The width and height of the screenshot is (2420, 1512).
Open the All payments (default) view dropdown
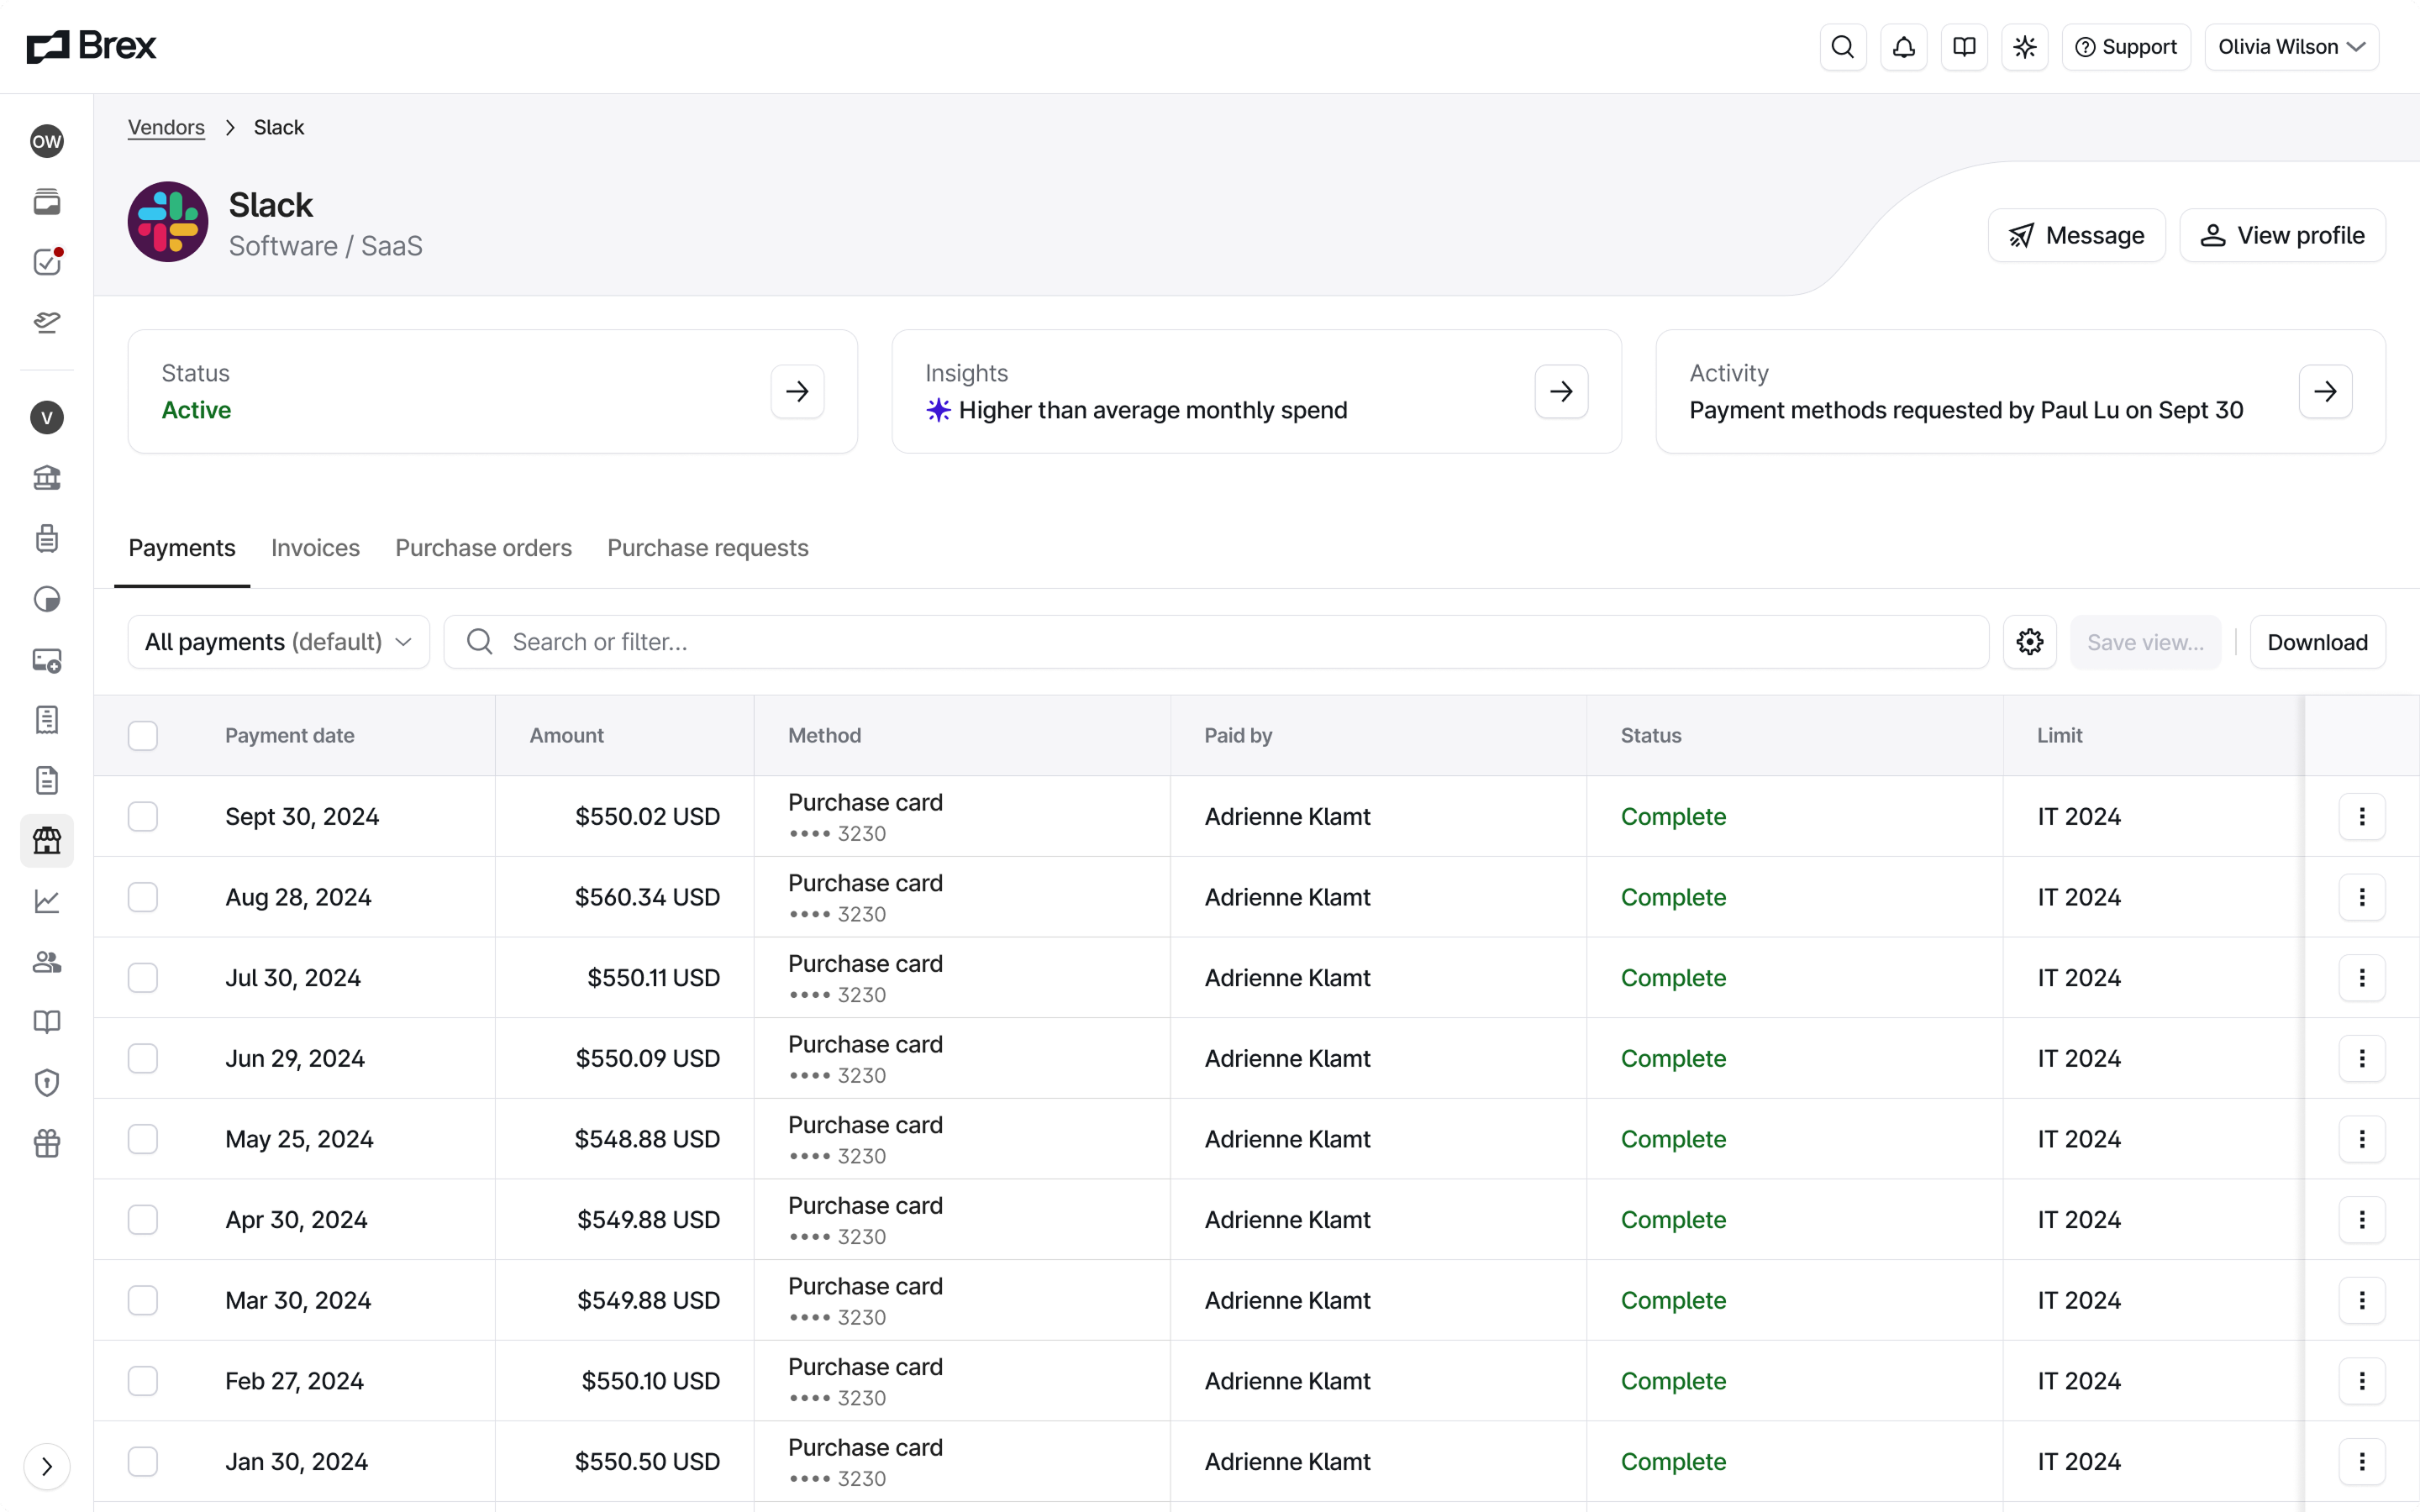[279, 642]
